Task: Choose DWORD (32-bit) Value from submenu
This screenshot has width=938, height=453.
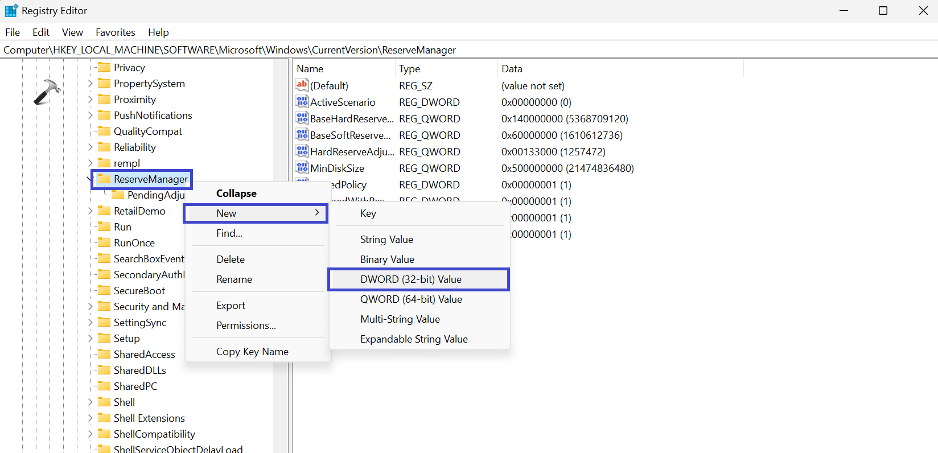Action: 410,279
